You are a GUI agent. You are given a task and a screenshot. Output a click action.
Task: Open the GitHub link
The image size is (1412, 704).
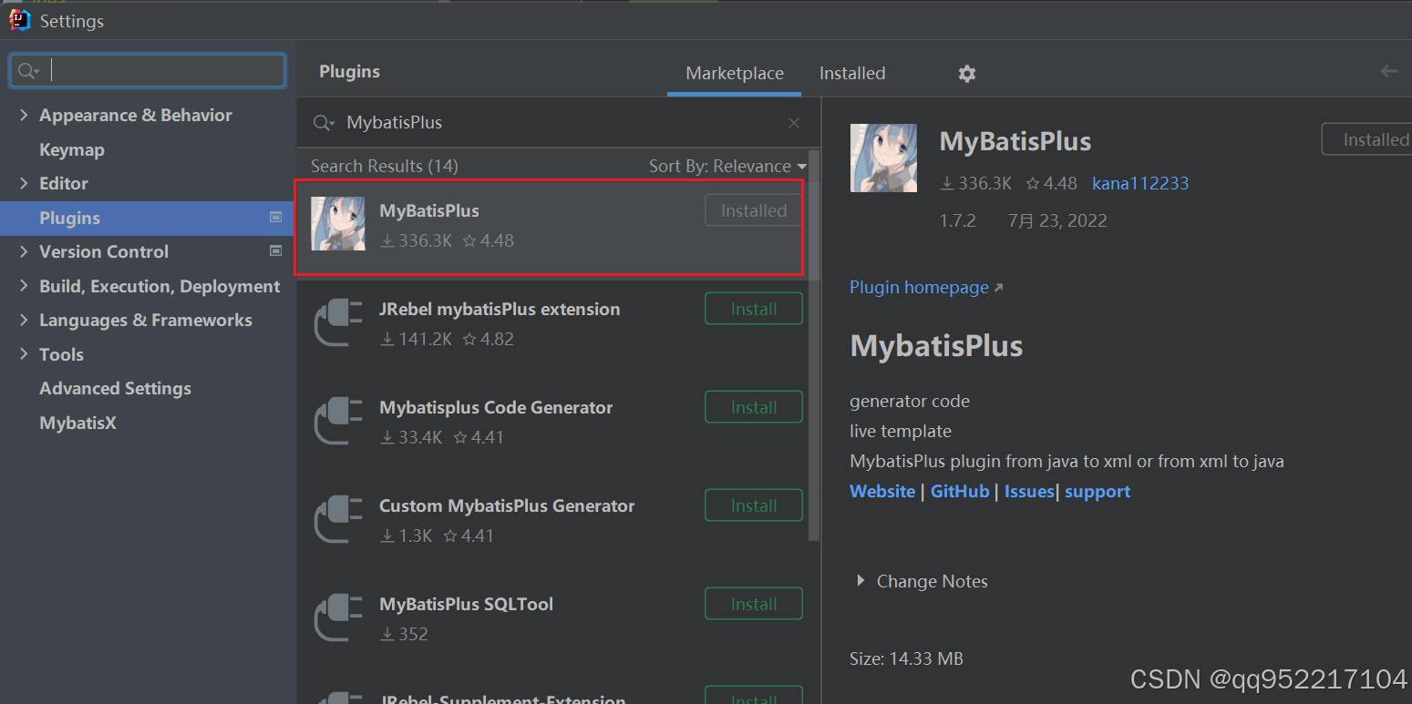point(960,491)
